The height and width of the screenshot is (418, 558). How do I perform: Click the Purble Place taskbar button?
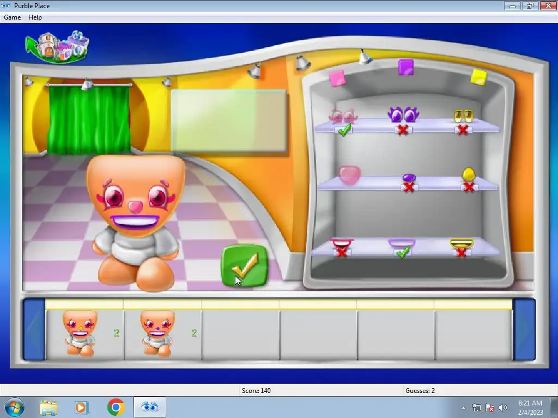point(149,407)
